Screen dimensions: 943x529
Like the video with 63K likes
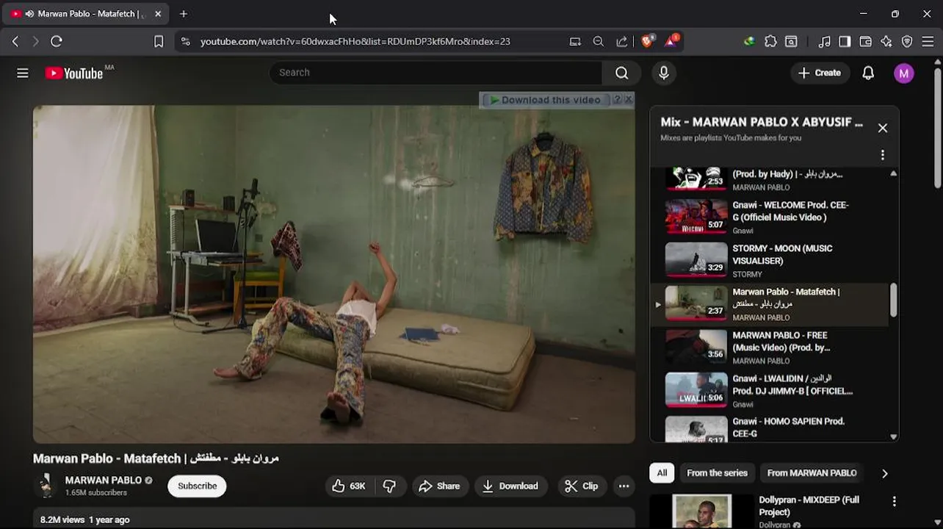pos(350,486)
